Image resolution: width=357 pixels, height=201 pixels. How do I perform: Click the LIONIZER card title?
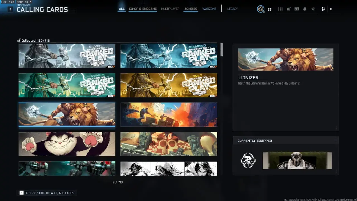point(248,78)
